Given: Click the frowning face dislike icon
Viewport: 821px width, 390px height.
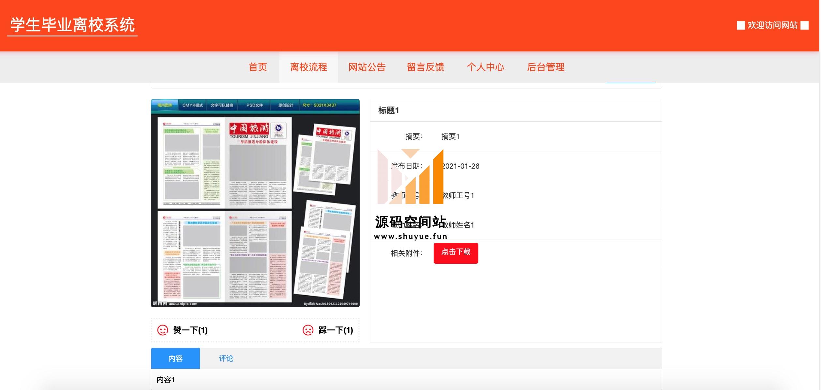Looking at the screenshot, I should point(308,330).
